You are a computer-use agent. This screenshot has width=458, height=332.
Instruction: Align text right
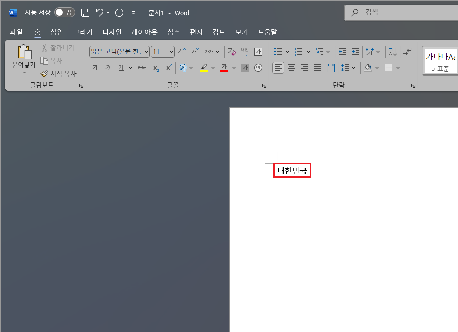click(304, 68)
